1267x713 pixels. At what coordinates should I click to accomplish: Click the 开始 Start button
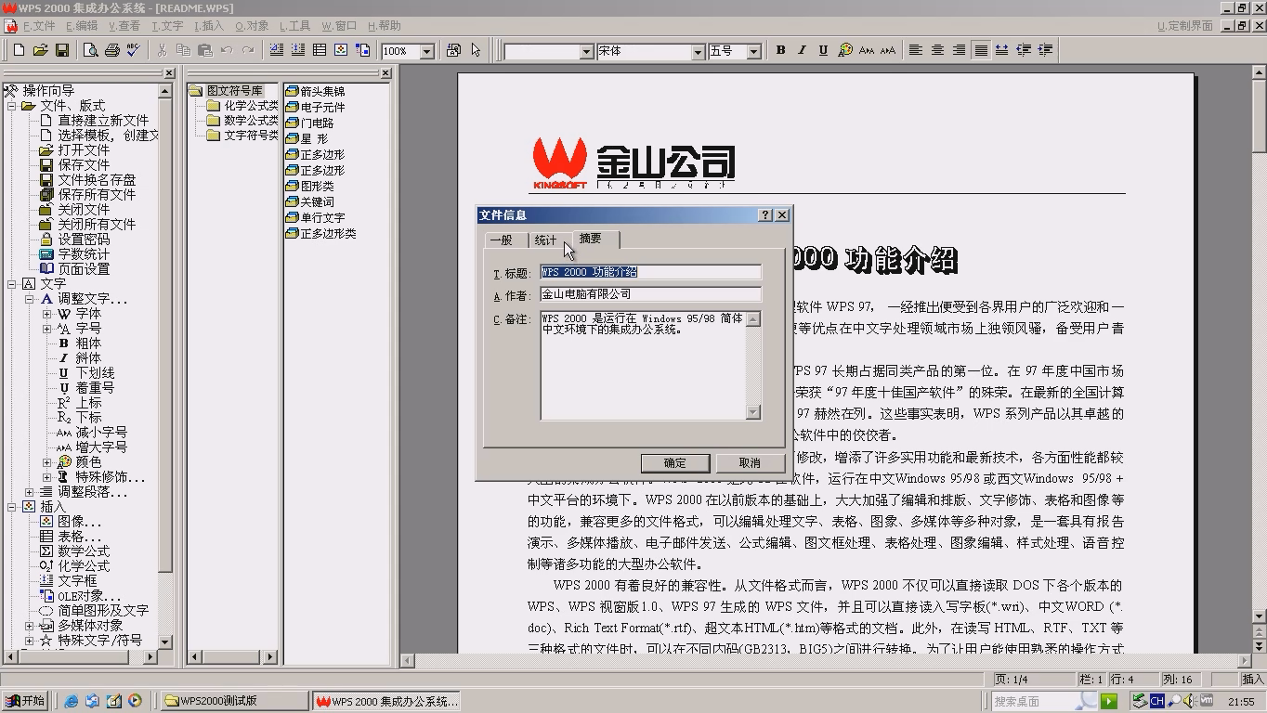(24, 701)
